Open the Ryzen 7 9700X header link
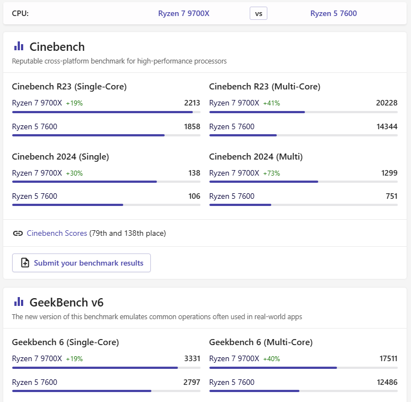Viewport: 411px width, 402px height. click(x=184, y=13)
